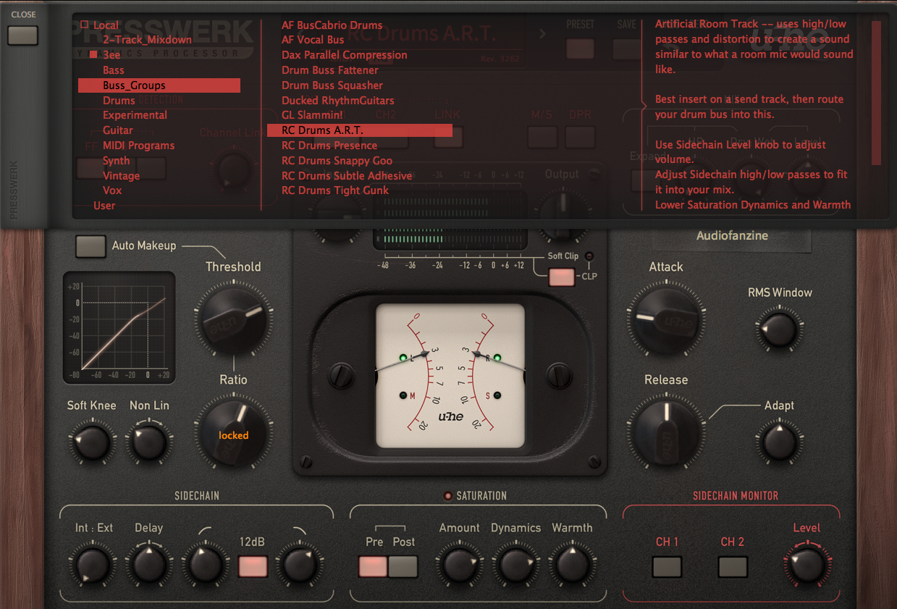Load the RC Drums A.R.T. preset
897x609 pixels.
pyautogui.click(x=360, y=130)
